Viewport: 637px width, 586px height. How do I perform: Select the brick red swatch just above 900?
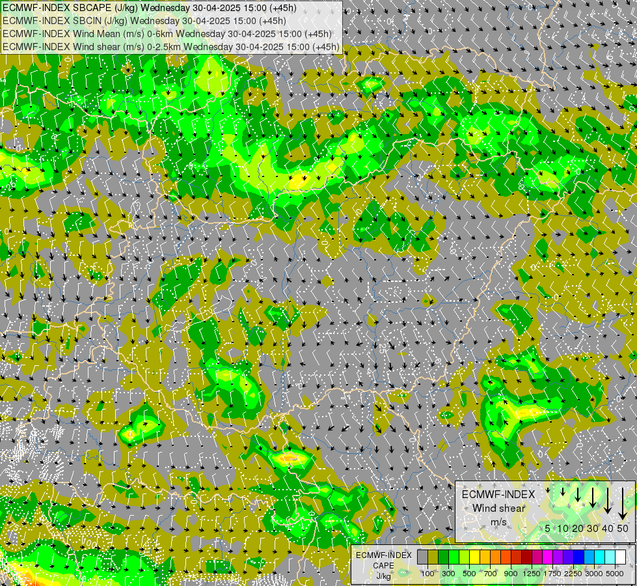pos(517,557)
